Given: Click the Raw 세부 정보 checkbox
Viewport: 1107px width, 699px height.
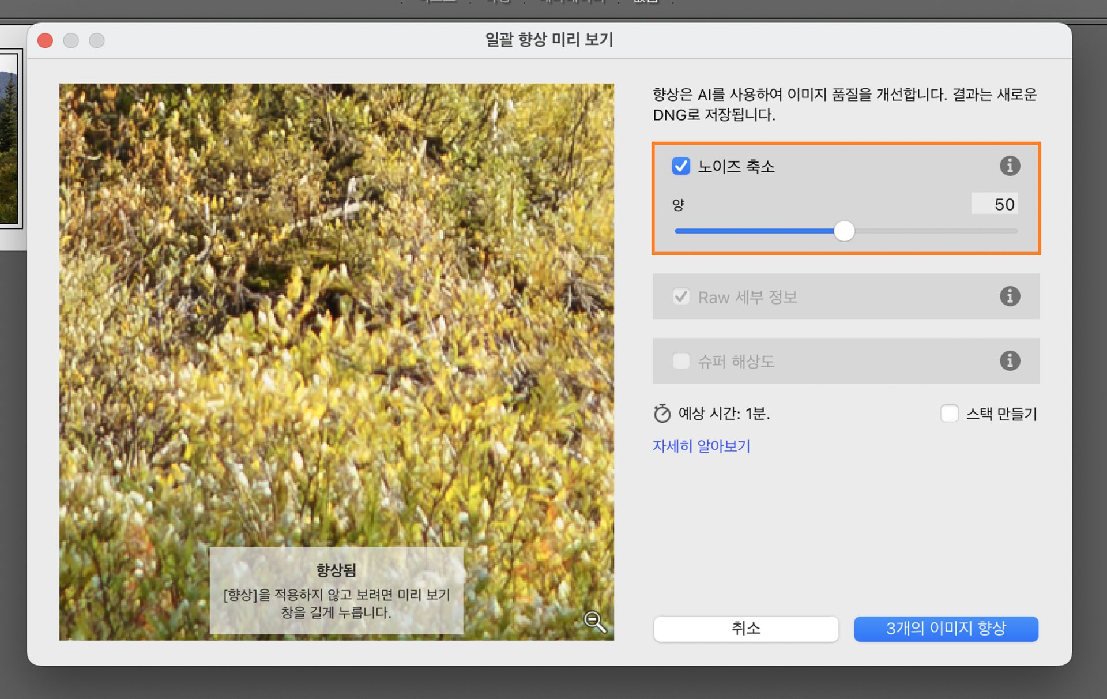Looking at the screenshot, I should pyautogui.click(x=681, y=296).
